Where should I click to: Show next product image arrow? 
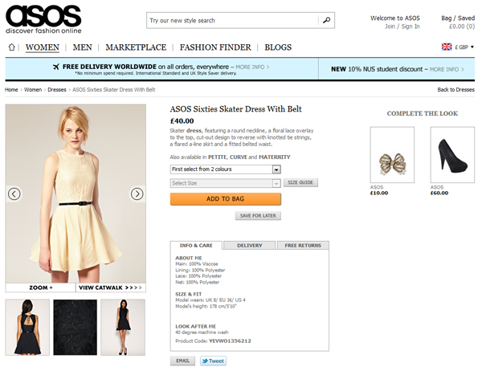coord(137,194)
